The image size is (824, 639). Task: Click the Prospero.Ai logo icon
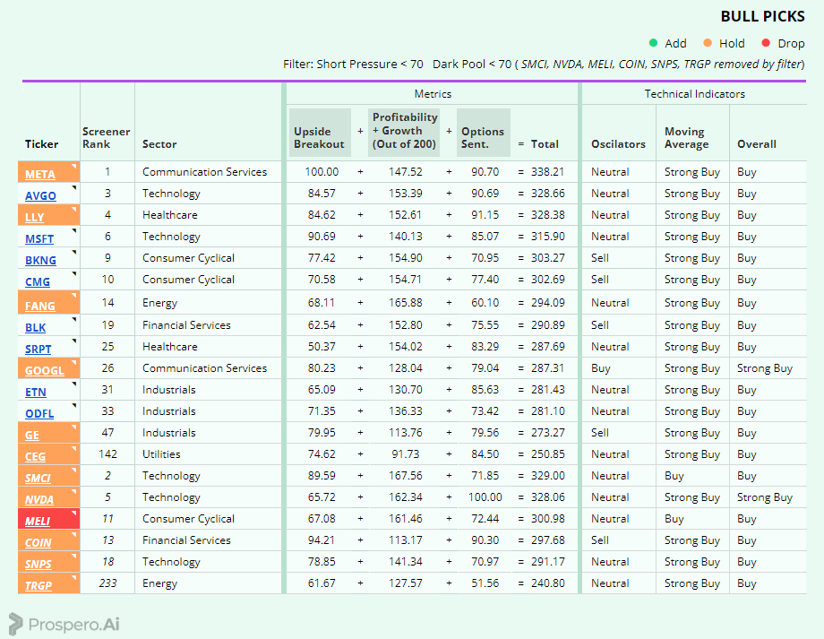pos(16,625)
